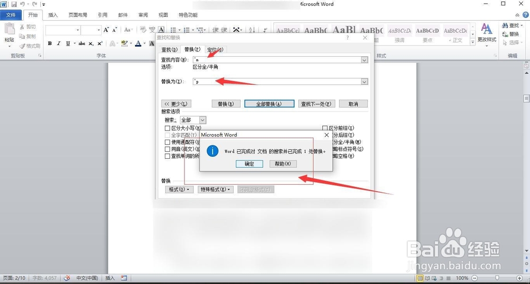Switch to print layout view icon
The height and width of the screenshot is (284, 530).
tap(420, 278)
